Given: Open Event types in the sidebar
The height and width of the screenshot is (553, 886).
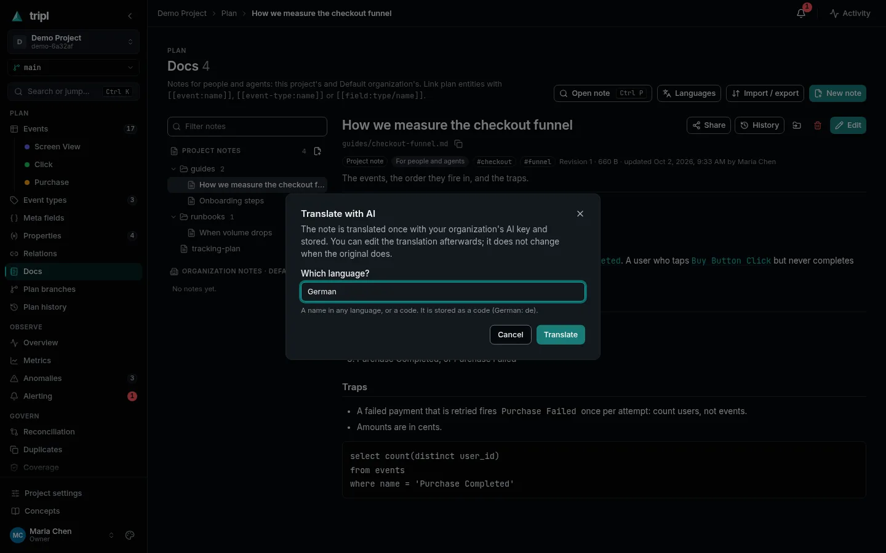Looking at the screenshot, I should 74,200.
